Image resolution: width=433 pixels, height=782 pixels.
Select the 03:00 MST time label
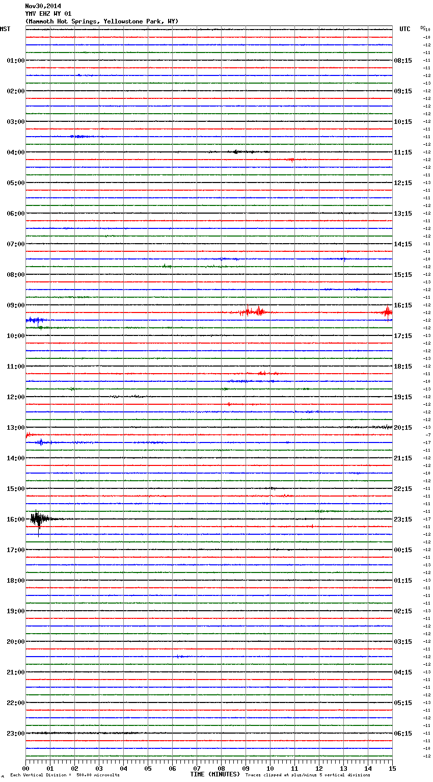pos(16,122)
